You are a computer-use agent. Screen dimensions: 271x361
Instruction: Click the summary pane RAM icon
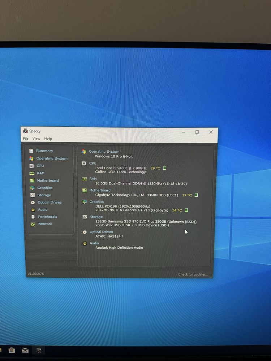point(84,179)
